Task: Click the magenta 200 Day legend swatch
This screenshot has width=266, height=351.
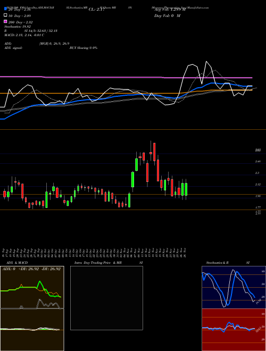Action: tap(5, 22)
